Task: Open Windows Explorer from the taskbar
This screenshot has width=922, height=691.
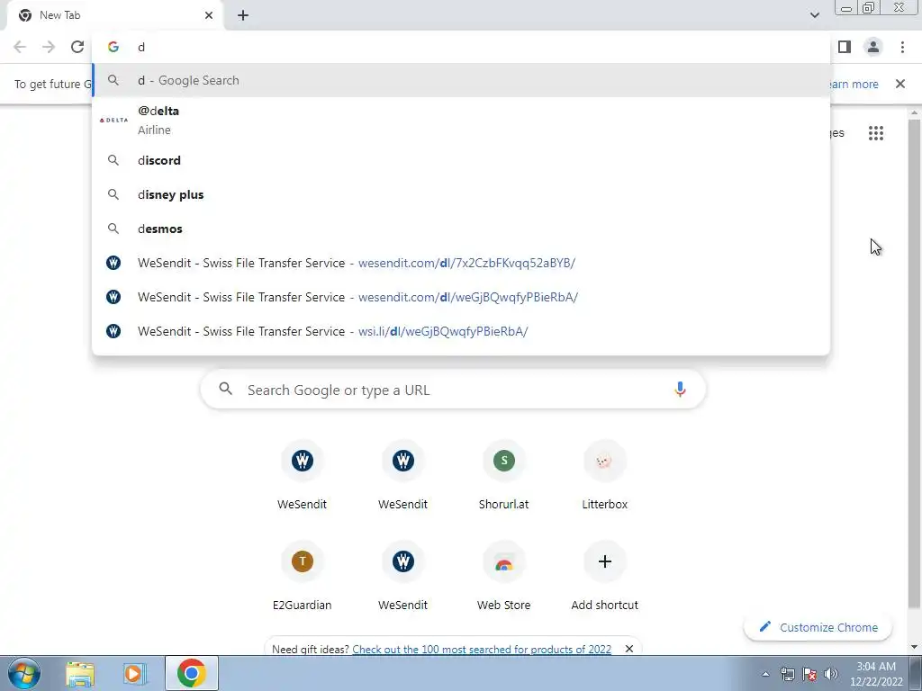Action: click(80, 673)
